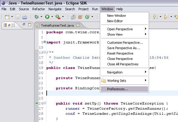The height and width of the screenshot is (122, 178).
Task: Maximize the Package Explorer view
Action: click(30, 25)
